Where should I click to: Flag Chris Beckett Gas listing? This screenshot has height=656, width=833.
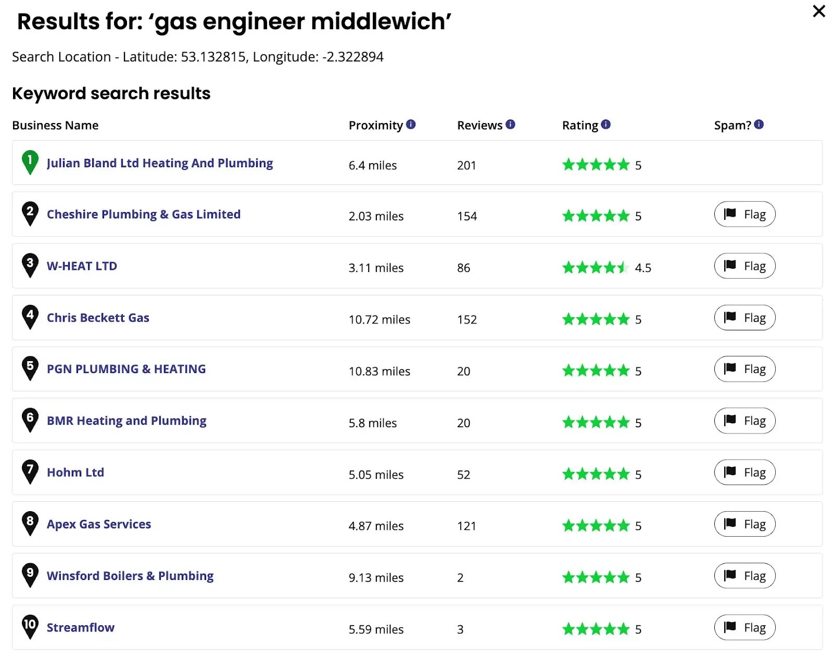pos(744,318)
